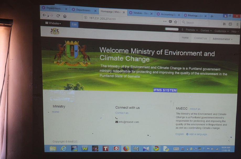Open the Action Center flag tray icon
The image size is (241, 159).
208,149
